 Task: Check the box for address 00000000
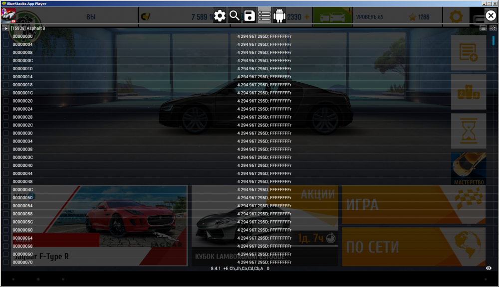click(x=6, y=36)
